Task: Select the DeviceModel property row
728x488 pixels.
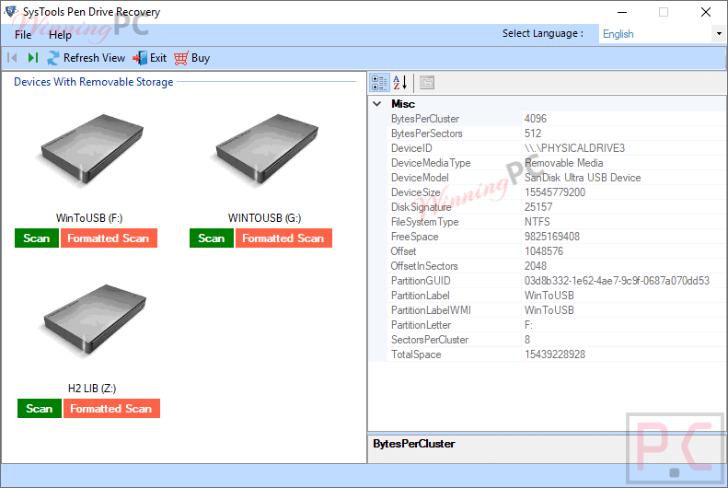Action: coord(556,178)
